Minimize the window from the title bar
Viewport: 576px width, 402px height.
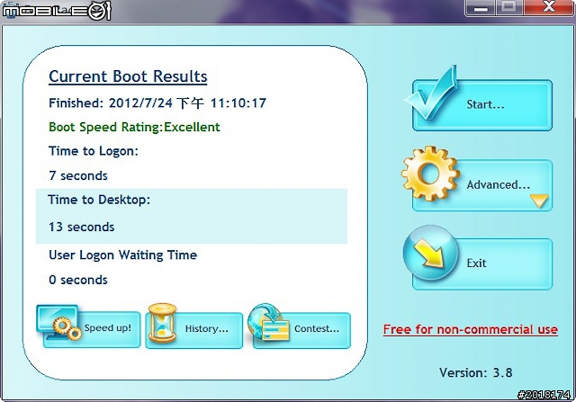click(480, 7)
